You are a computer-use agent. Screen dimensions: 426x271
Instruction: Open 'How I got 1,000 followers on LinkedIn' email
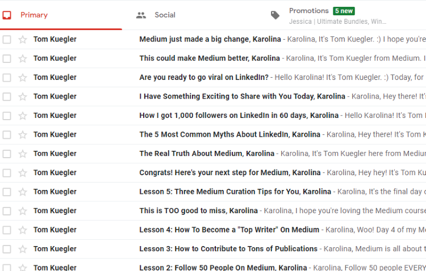point(213,116)
